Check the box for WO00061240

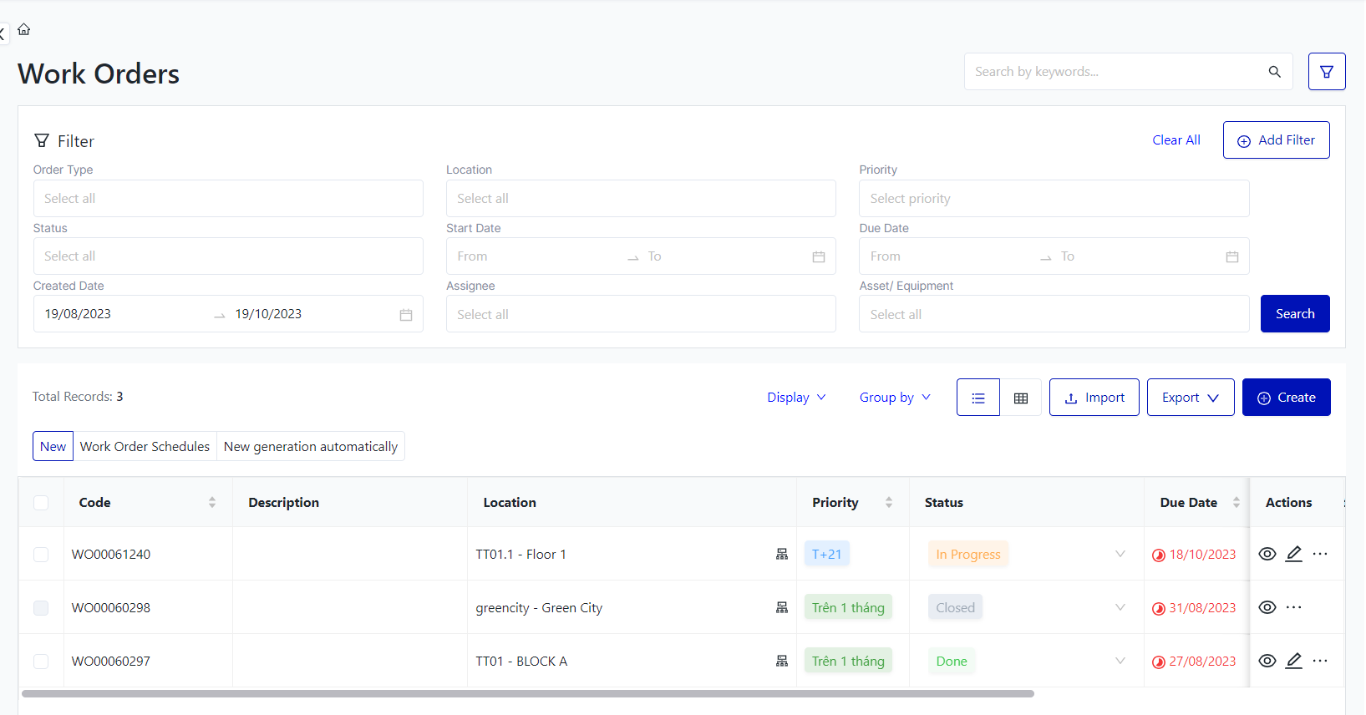[41, 555]
